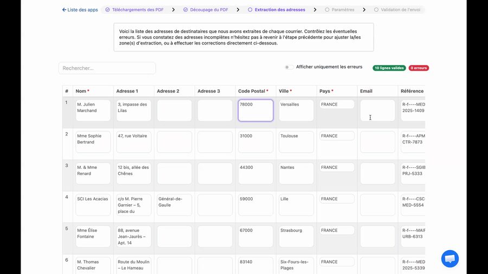Edit the name Mme Élise Fontaine
The height and width of the screenshot is (274, 488).
point(93,237)
